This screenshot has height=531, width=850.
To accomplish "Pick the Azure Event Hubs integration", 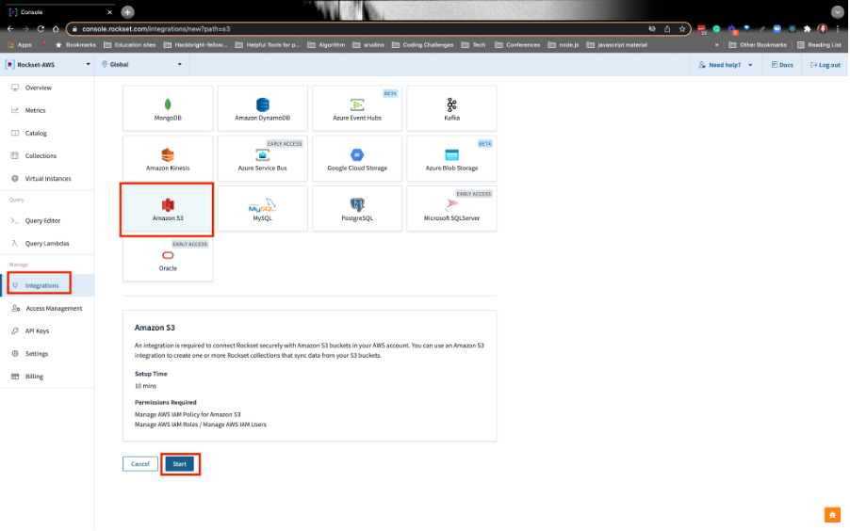I will click(357, 108).
